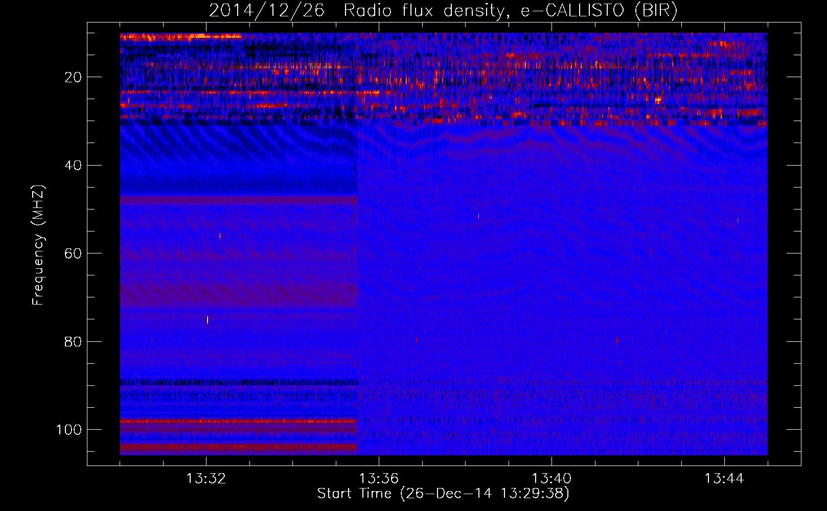Click the "13:36" time tick label

coord(379,479)
